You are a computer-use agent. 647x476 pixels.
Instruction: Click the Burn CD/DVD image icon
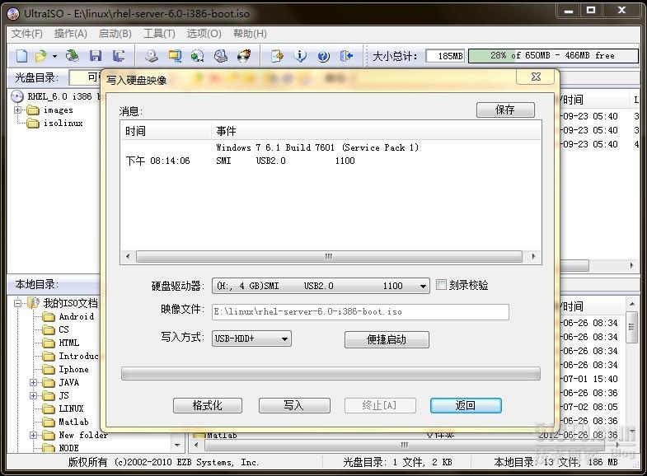(x=244, y=55)
